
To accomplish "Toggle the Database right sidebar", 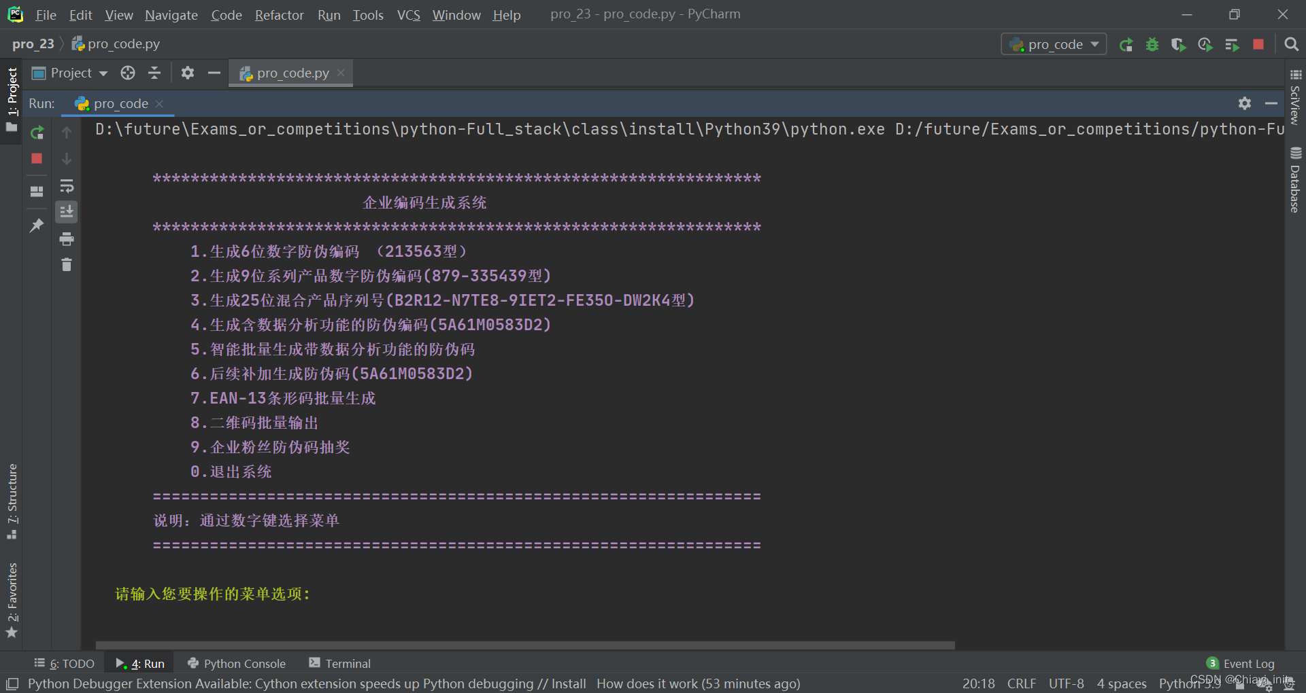I will [1295, 179].
